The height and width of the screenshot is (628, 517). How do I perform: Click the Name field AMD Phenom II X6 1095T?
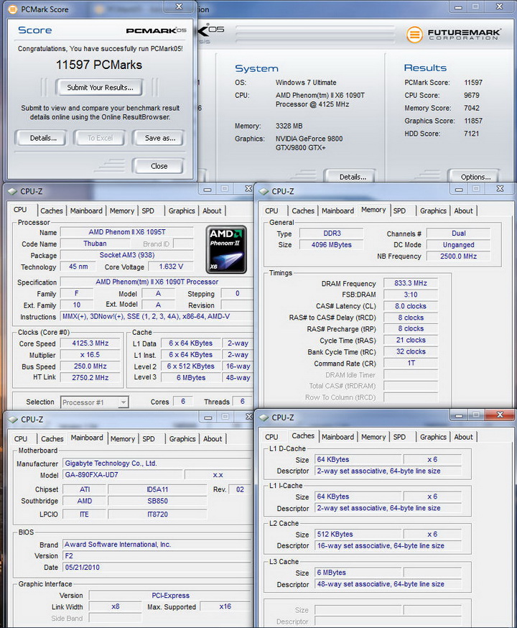point(127,232)
